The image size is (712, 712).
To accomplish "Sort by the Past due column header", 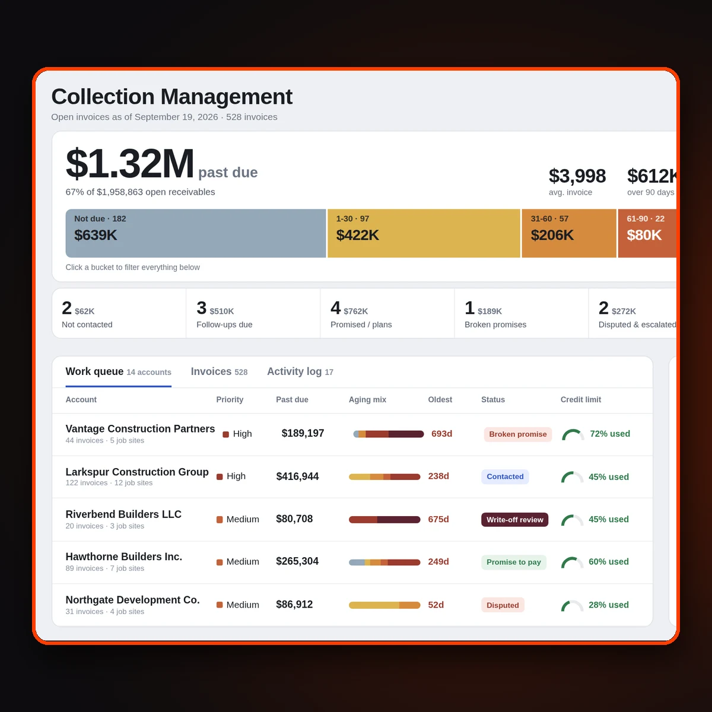I will (x=292, y=400).
